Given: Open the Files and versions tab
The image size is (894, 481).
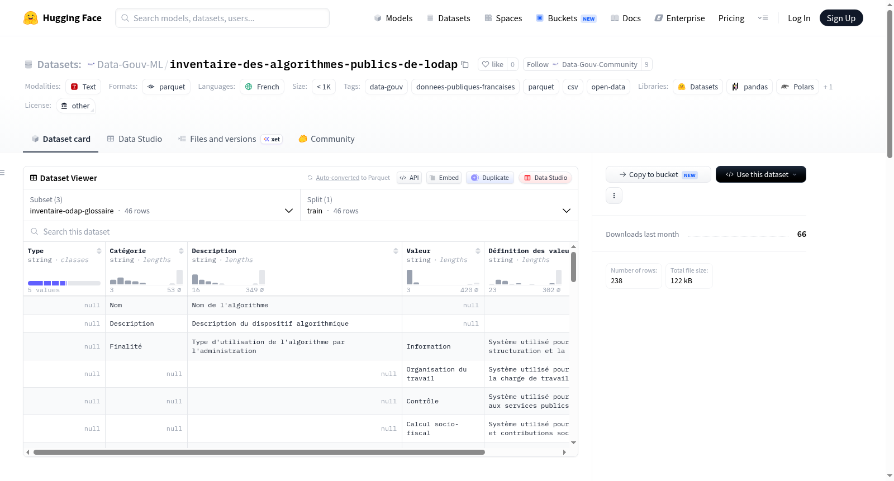Looking at the screenshot, I should click(x=230, y=139).
